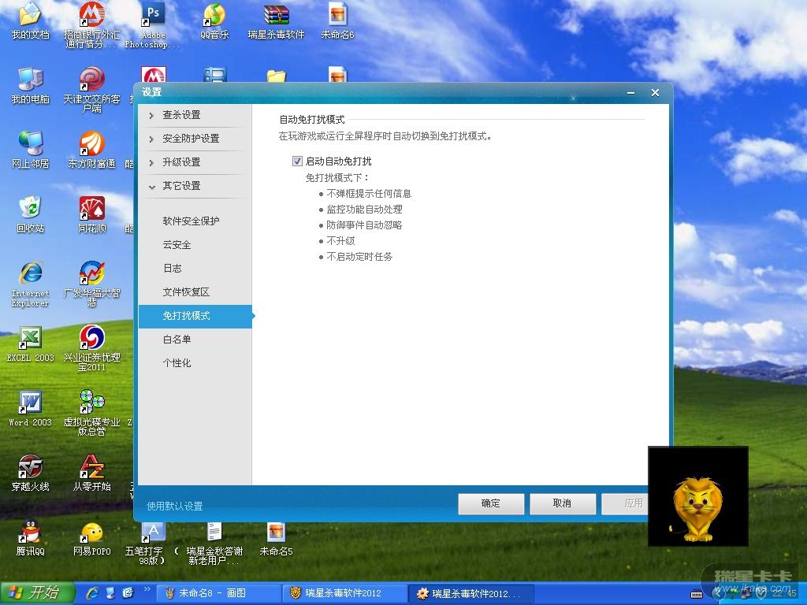Switch to 瑞星杀毒软件2012... taskbar button with gear icon
The image size is (807, 605).
click(471, 593)
